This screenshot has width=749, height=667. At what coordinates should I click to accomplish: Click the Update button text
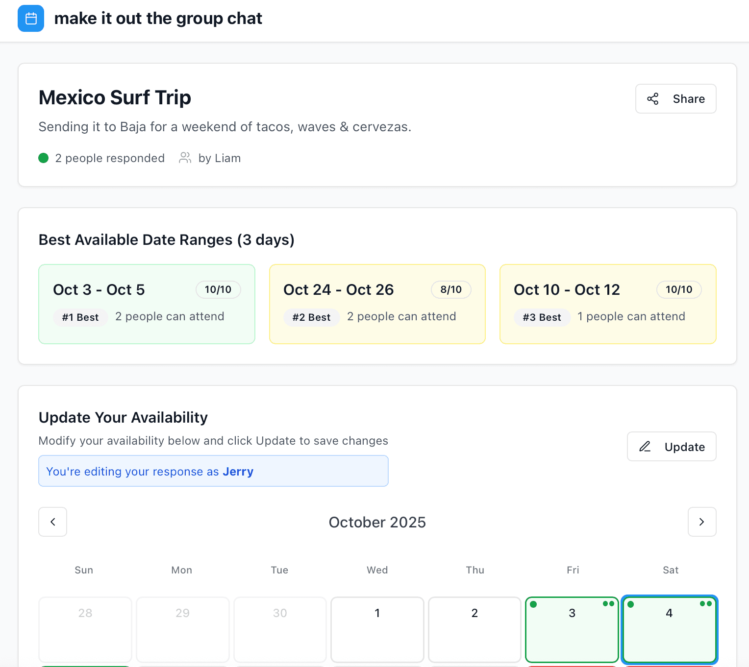pyautogui.click(x=684, y=447)
